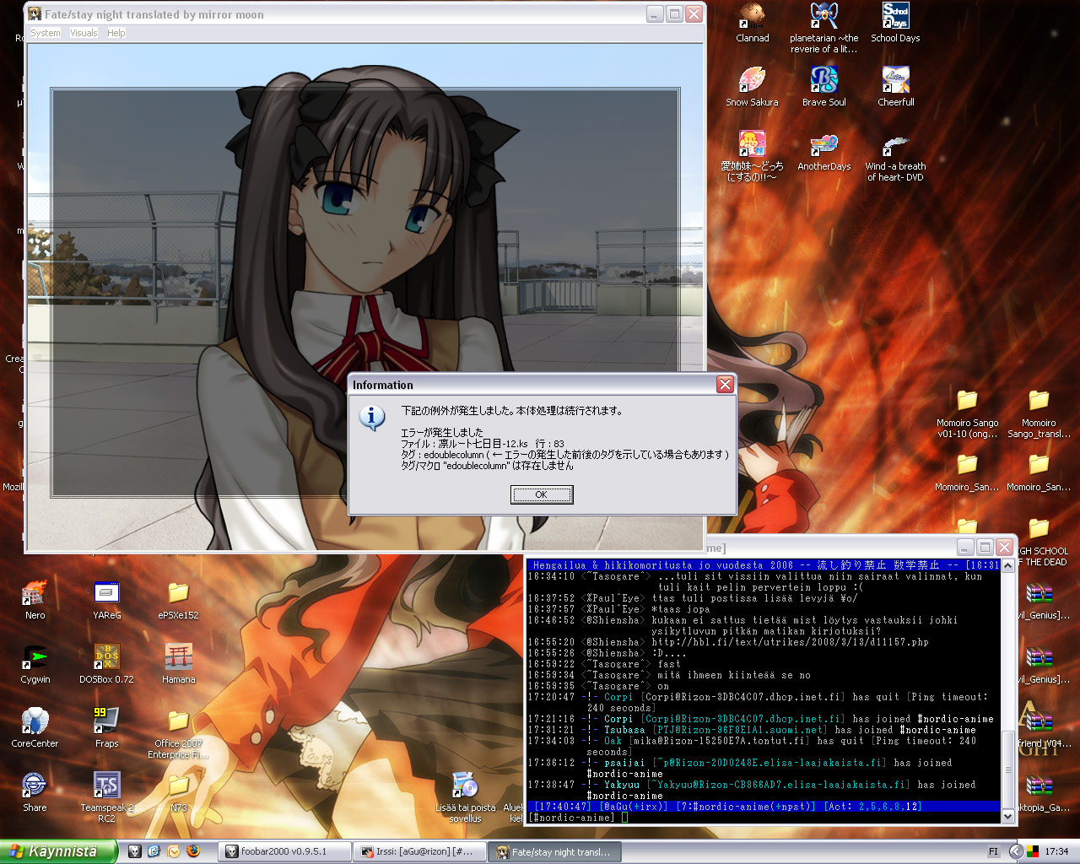Select the DOSBox 0.72 desktop icon
The image size is (1080, 864).
click(106, 664)
